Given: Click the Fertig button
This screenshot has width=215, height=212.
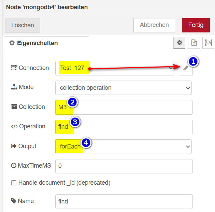Looking at the screenshot, I should pyautogui.click(x=196, y=25).
